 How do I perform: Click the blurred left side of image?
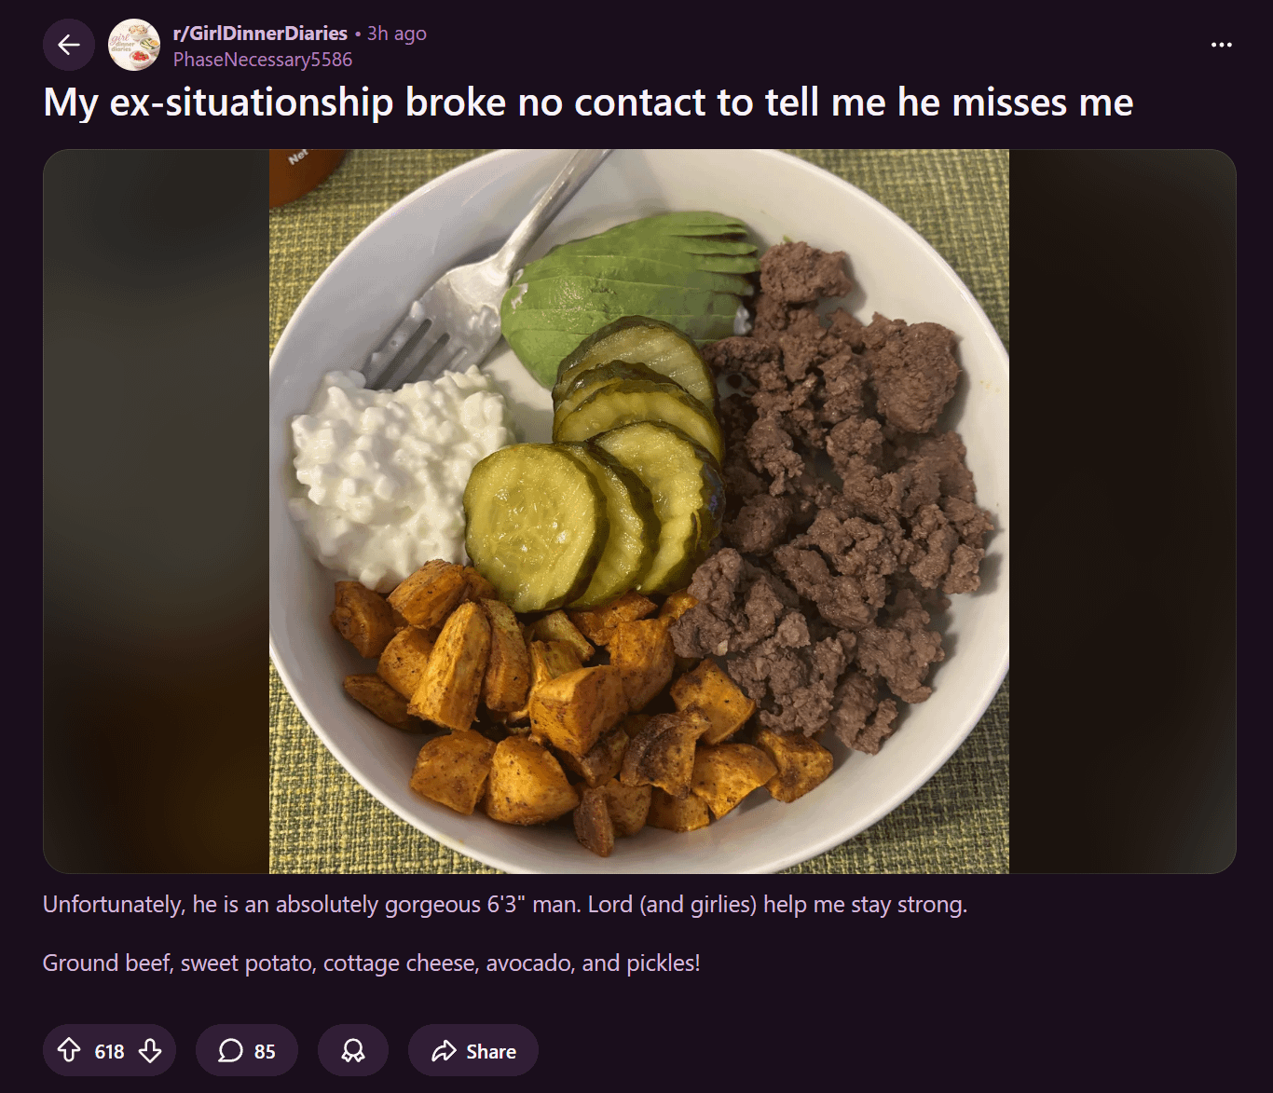point(157,512)
